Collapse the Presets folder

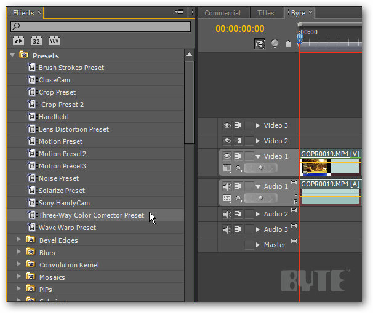[x=12, y=55]
